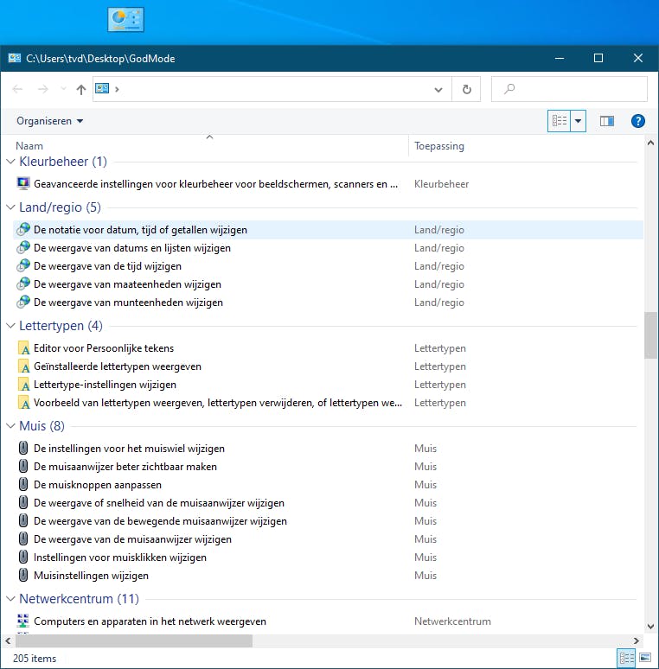659x669 pixels.
Task: Click the GodMode desktop shortcut icon
Action: click(x=125, y=20)
